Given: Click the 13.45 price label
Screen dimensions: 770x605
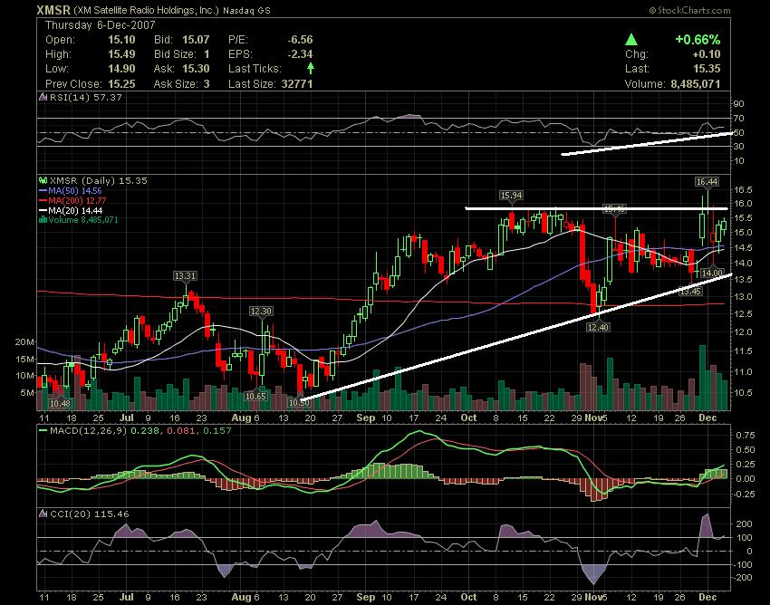Looking at the screenshot, I should (x=690, y=292).
